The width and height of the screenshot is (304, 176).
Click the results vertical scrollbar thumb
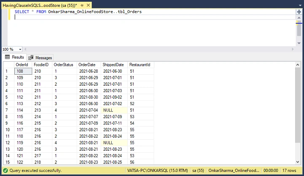298,105
